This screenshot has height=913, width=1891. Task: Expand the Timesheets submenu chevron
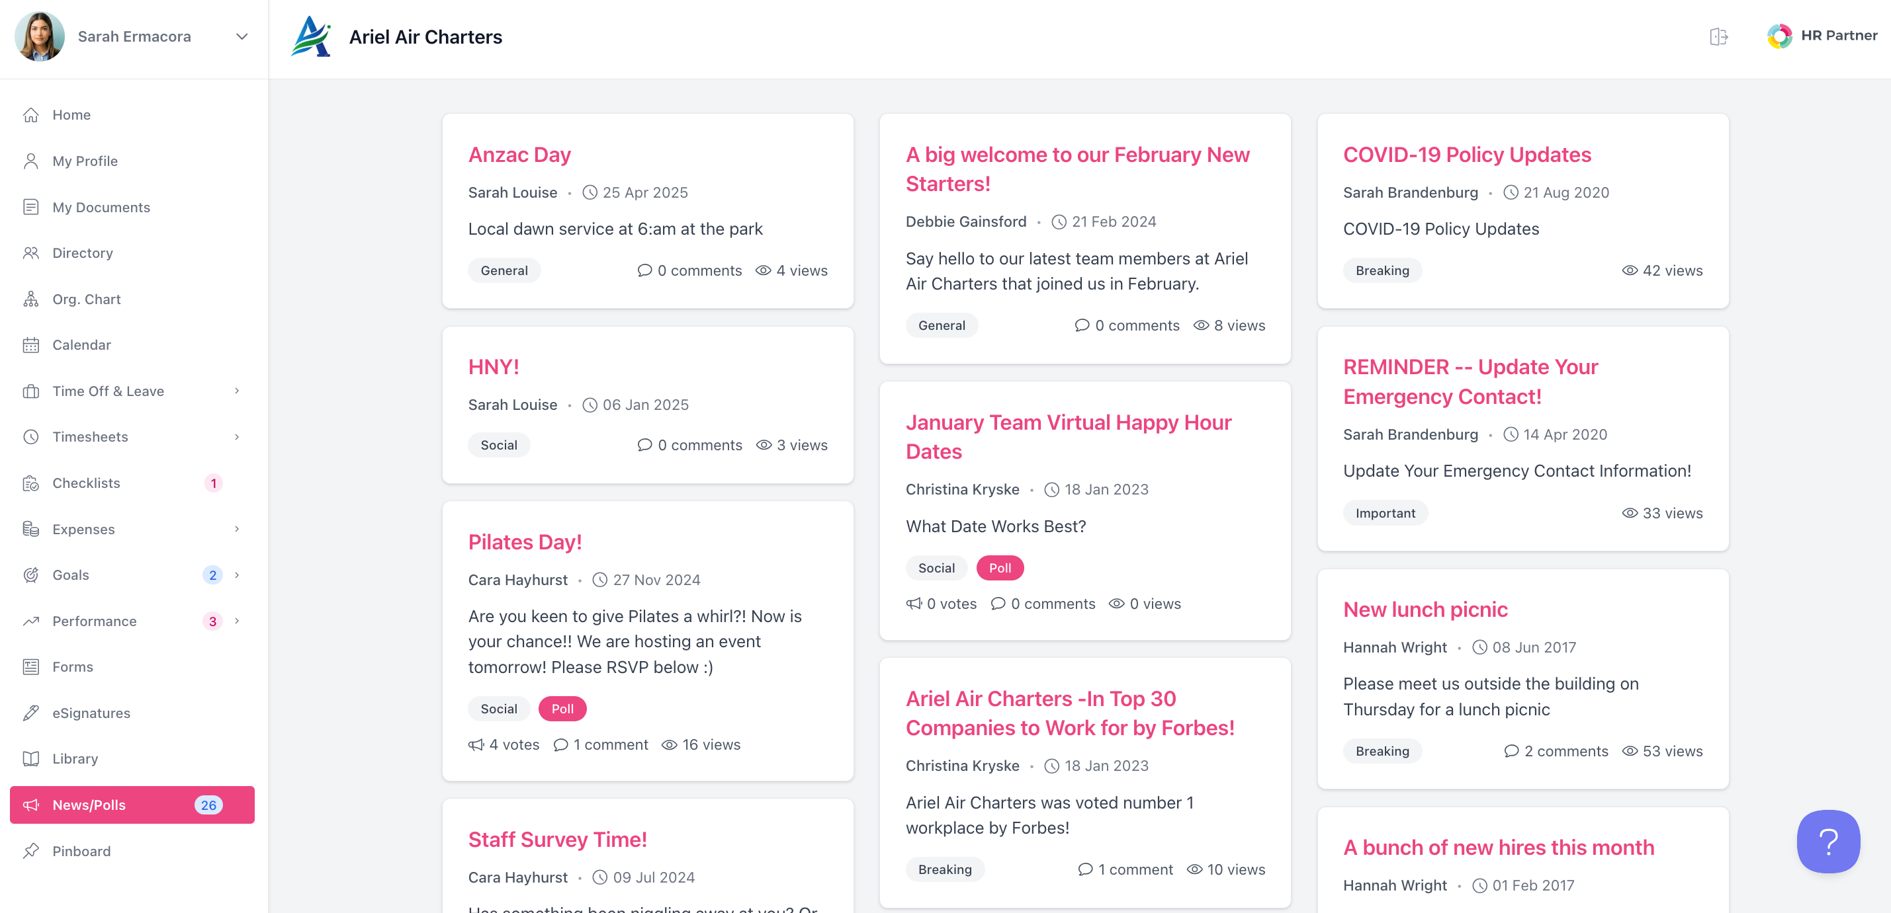point(236,437)
